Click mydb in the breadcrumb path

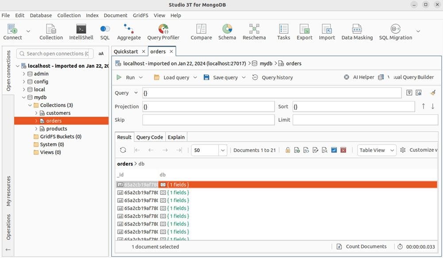(266, 63)
